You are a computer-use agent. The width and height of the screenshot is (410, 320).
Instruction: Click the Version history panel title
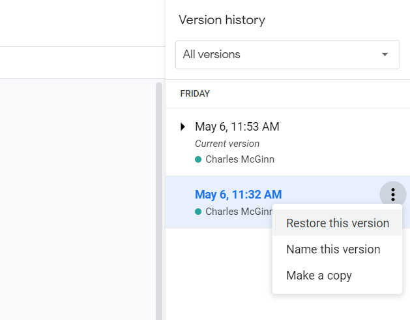(222, 20)
